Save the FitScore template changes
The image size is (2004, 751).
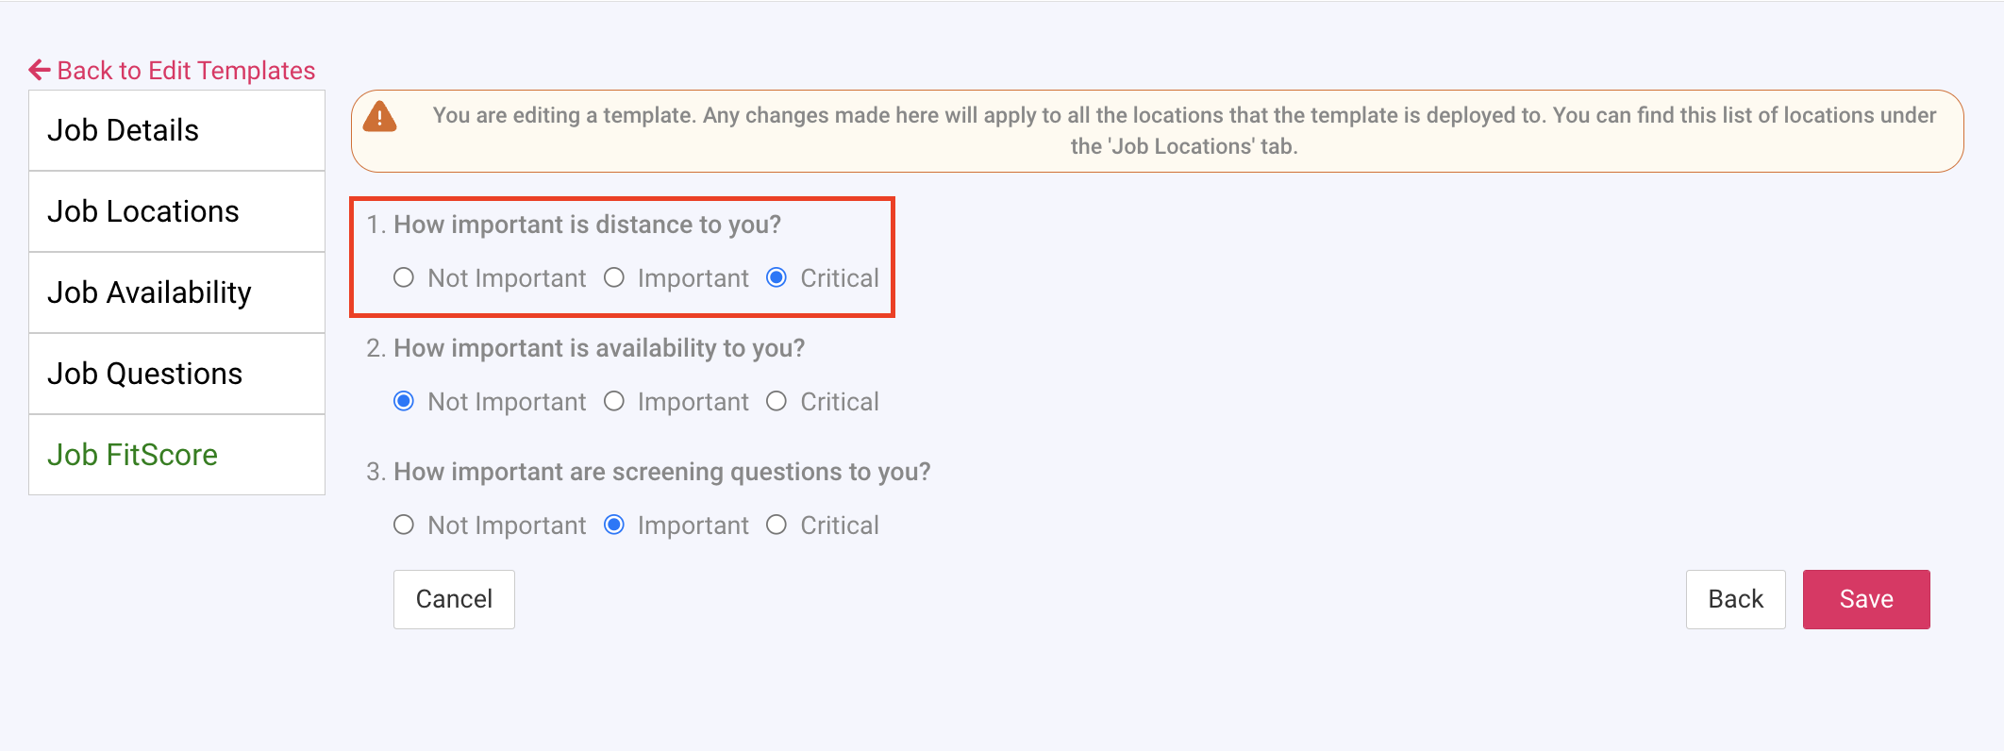(x=1865, y=599)
